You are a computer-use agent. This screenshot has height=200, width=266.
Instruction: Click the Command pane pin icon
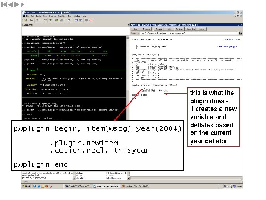(x=128, y=25)
